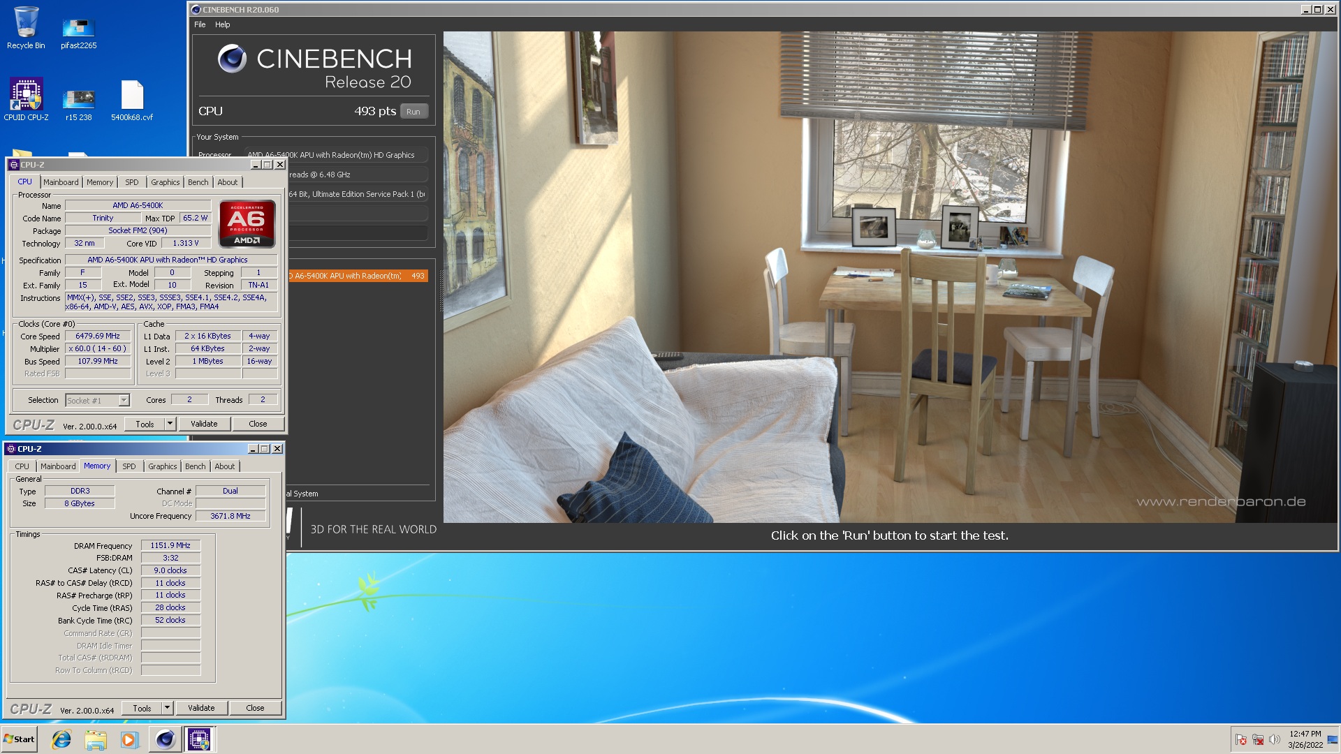1341x754 pixels.
Task: Start the CPU test with Run button
Action: coord(413,112)
